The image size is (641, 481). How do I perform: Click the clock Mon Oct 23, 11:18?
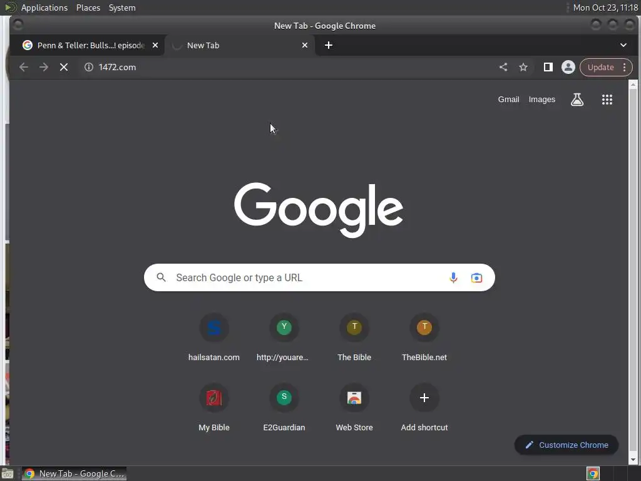pyautogui.click(x=605, y=8)
